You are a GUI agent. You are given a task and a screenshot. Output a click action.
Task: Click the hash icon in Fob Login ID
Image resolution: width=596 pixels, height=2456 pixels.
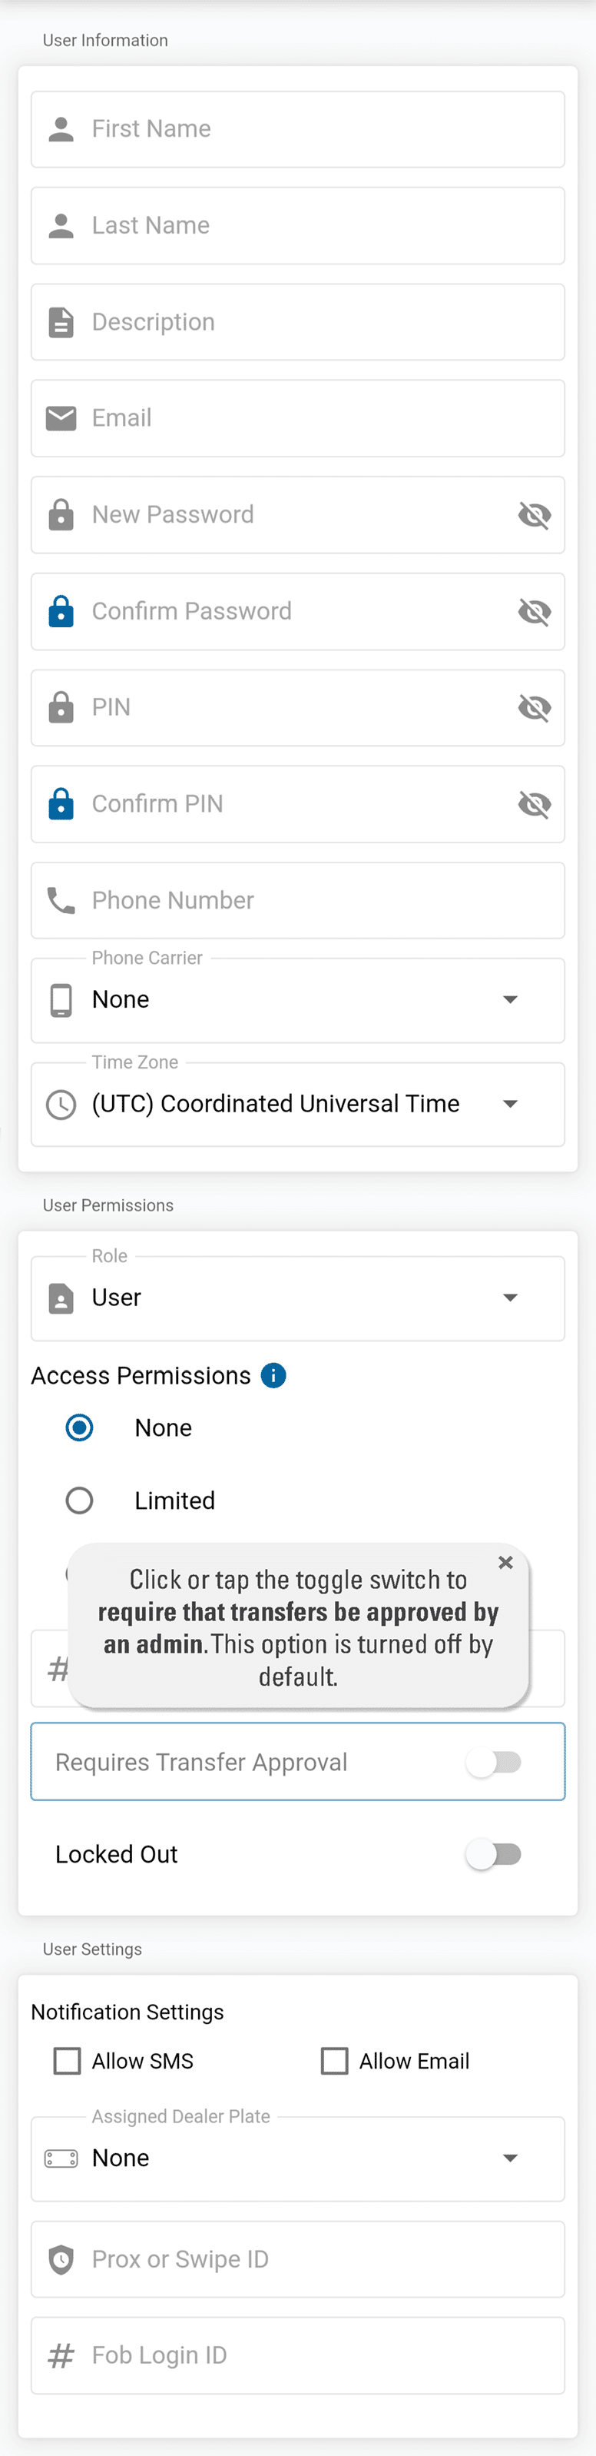click(x=61, y=2355)
